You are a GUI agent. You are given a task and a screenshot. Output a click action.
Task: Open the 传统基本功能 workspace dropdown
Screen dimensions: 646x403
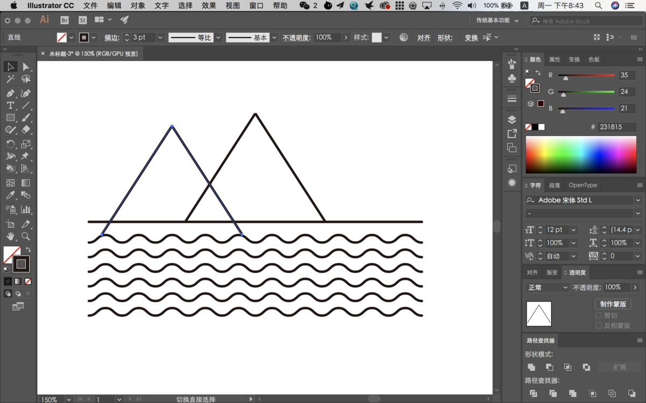click(x=497, y=20)
